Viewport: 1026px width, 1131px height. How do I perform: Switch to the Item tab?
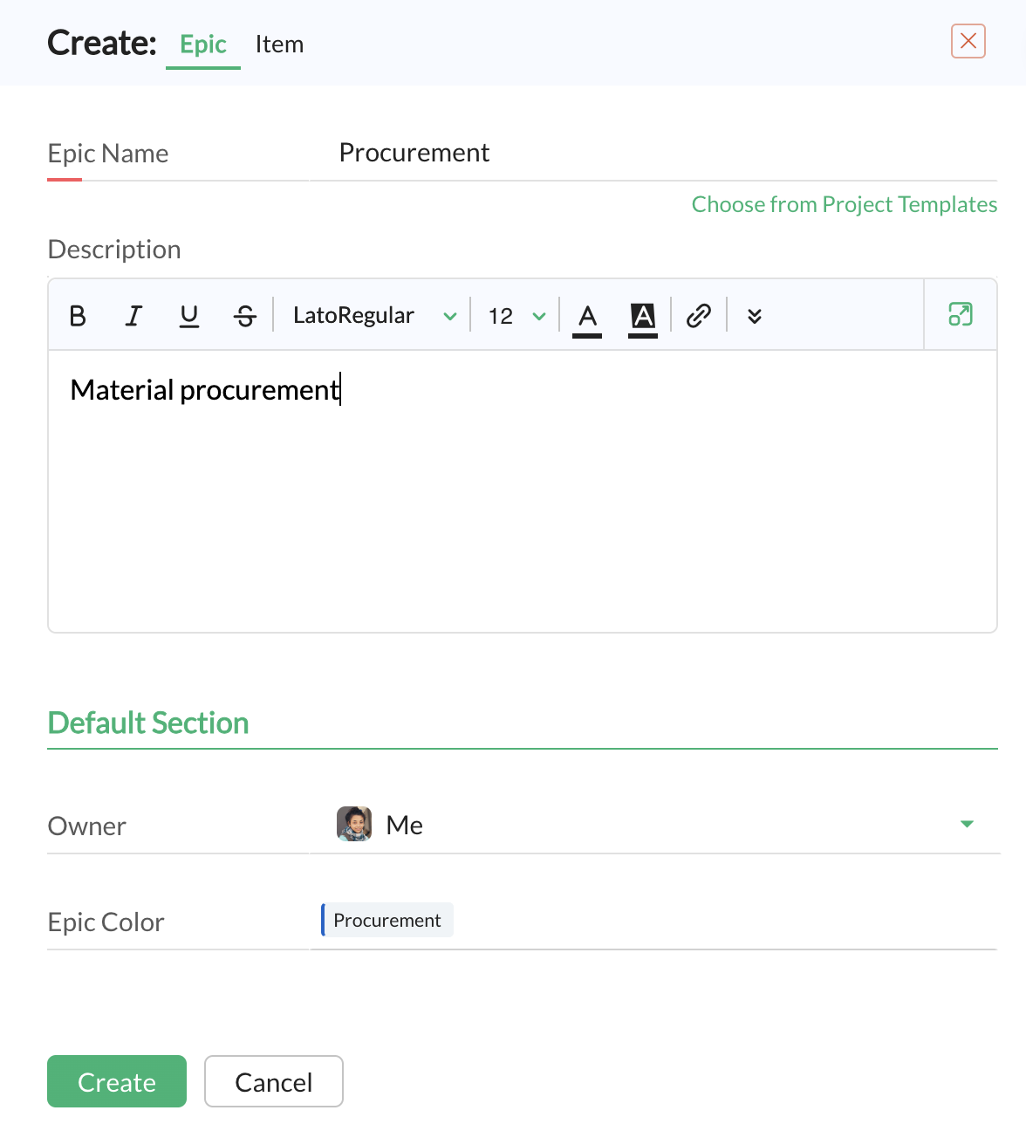[279, 45]
